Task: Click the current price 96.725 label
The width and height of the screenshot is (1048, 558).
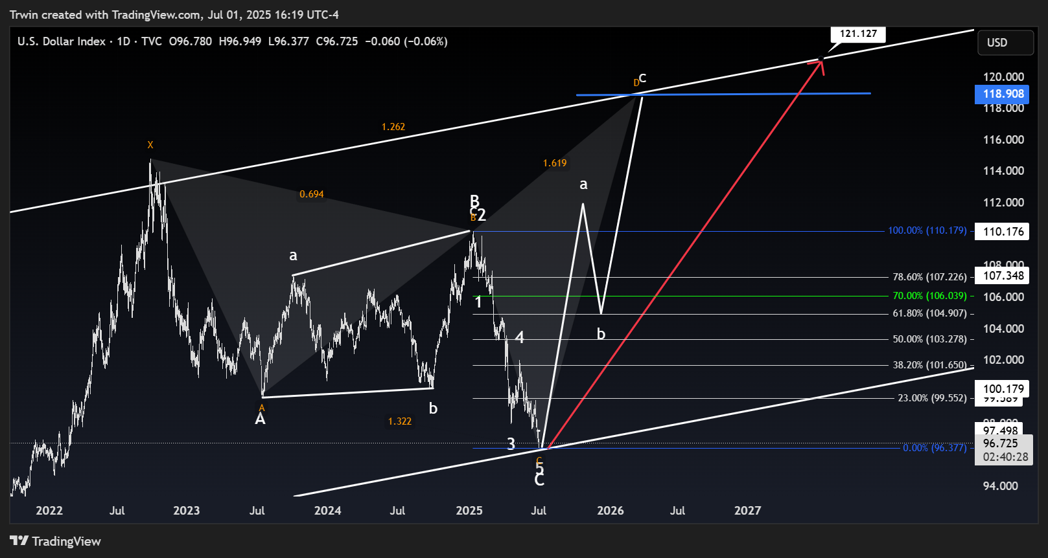Action: 1001,443
